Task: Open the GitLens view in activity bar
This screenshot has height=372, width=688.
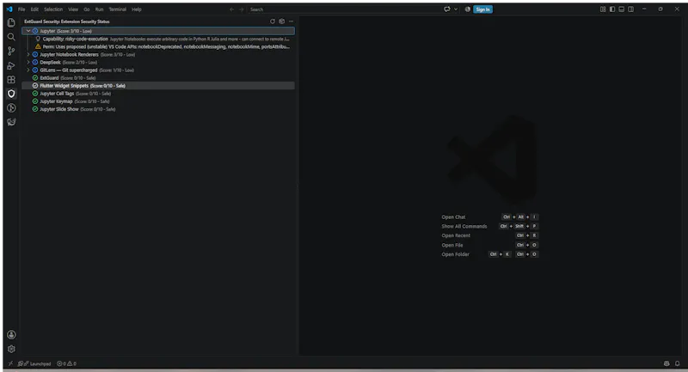Action: point(11,107)
